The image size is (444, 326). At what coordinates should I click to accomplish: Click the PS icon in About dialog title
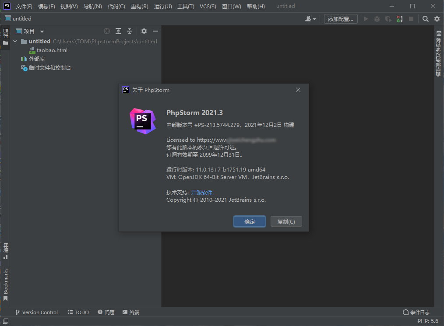click(x=125, y=90)
